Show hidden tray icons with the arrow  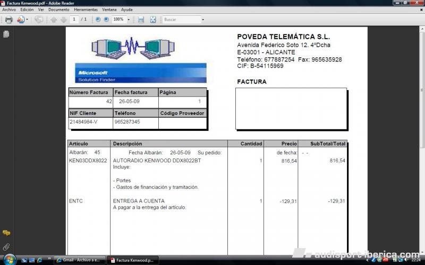[367, 260]
